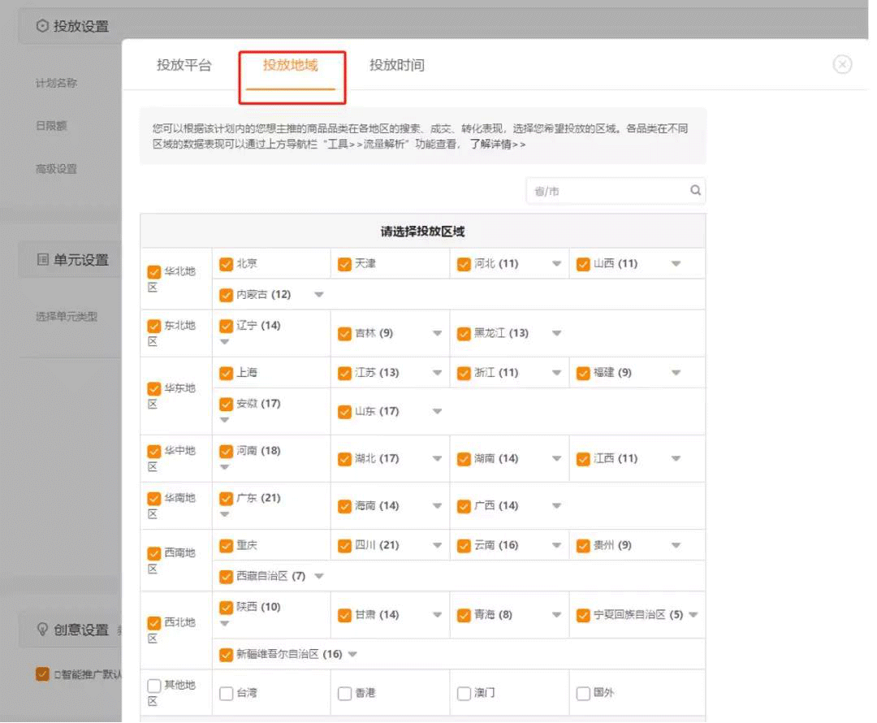The height and width of the screenshot is (723, 877).
Task: Expand the 新疆维吾尔自治区 (16) city list
Action: coord(352,655)
